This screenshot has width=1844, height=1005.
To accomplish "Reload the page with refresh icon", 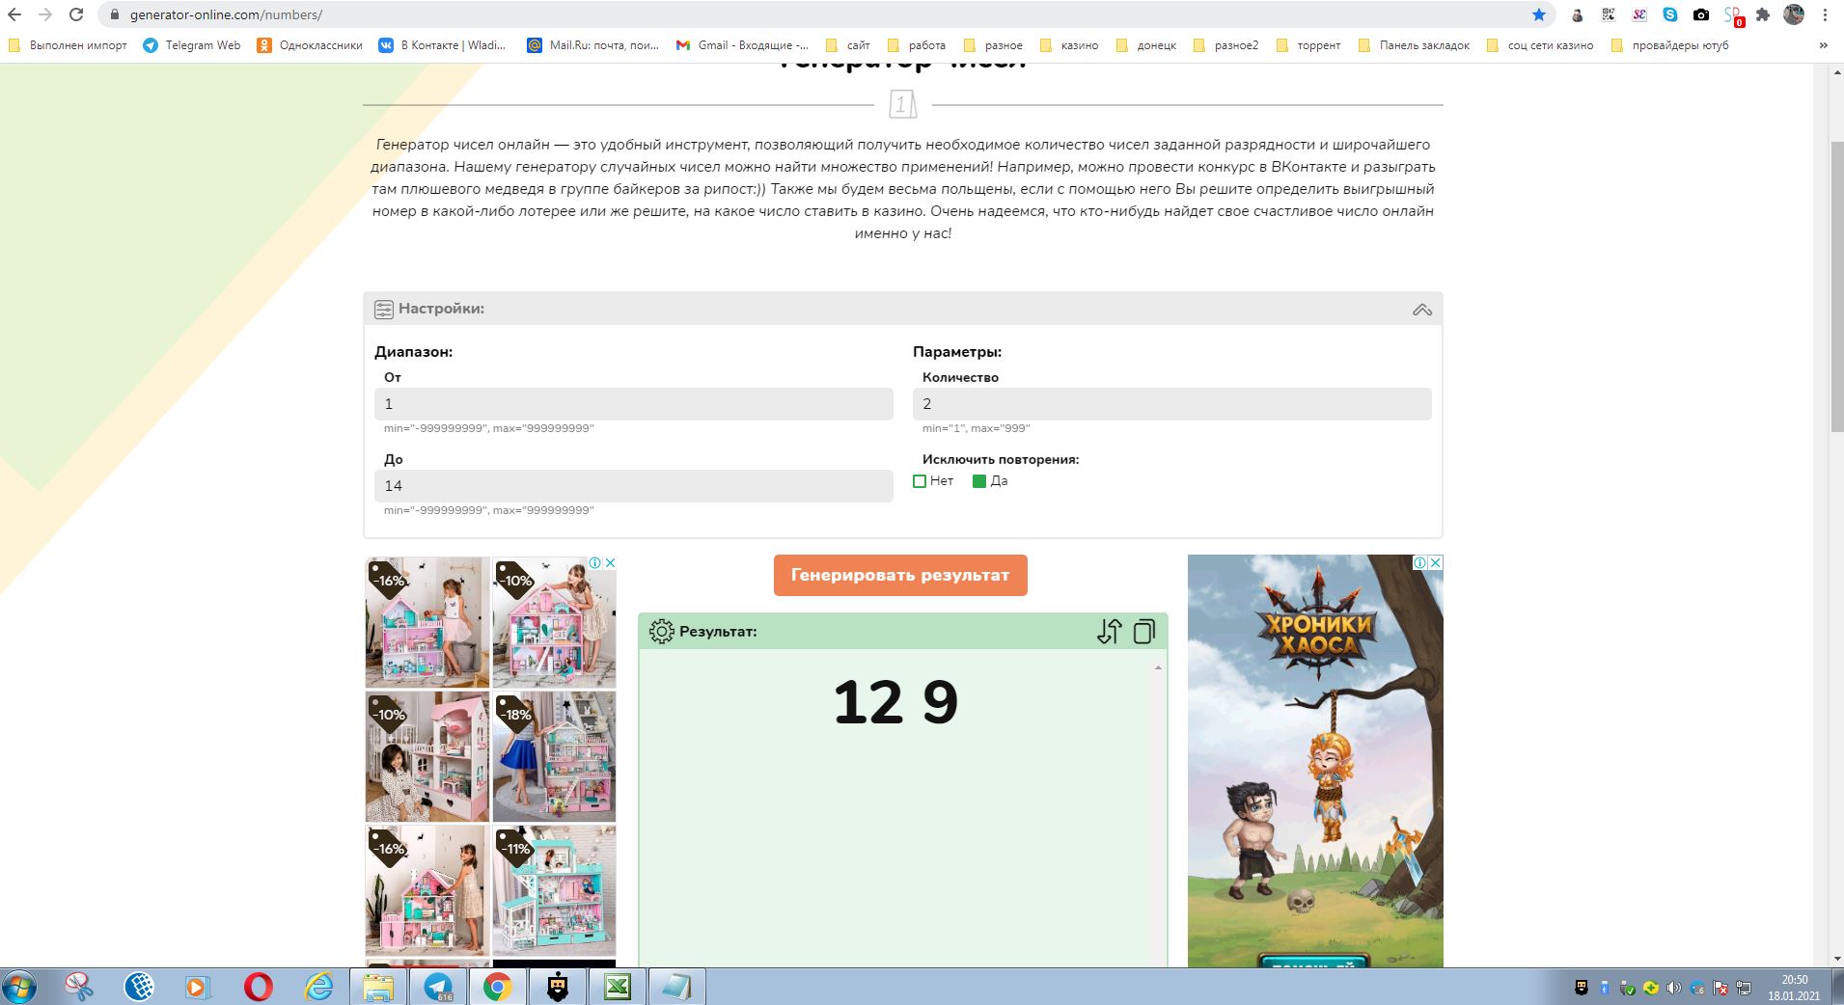I will coord(76,14).
